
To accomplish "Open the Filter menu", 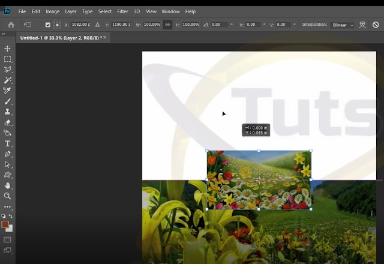I will 122,11.
